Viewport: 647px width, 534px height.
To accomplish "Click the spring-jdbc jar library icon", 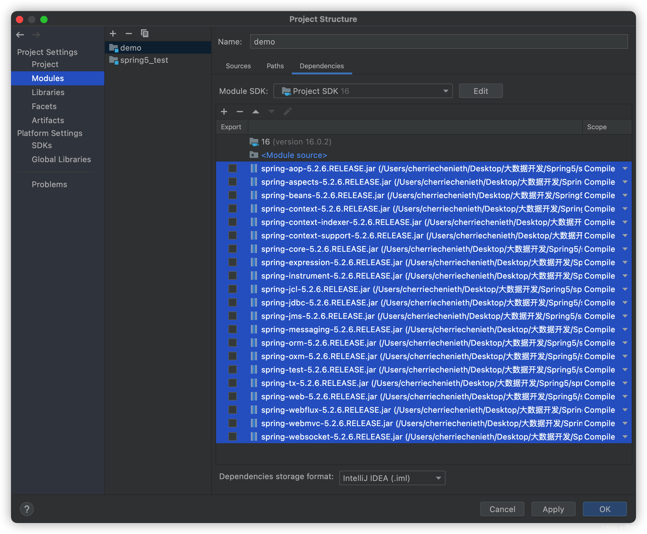I will click(x=254, y=302).
